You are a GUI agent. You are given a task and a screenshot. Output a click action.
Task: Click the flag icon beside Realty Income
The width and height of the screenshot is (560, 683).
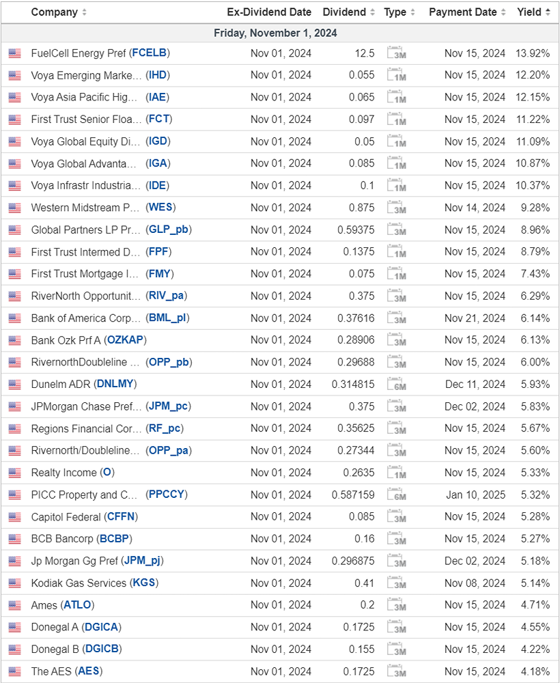[14, 473]
